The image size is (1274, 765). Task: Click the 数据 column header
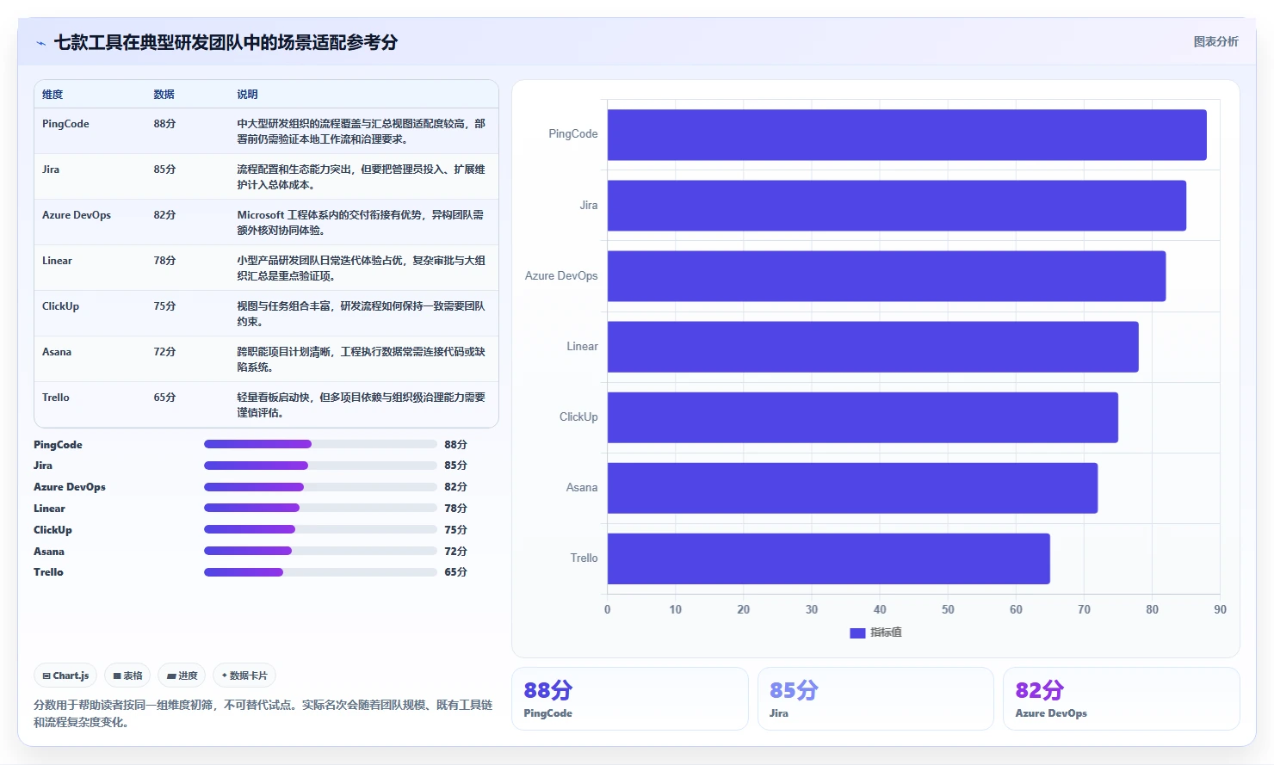(164, 95)
